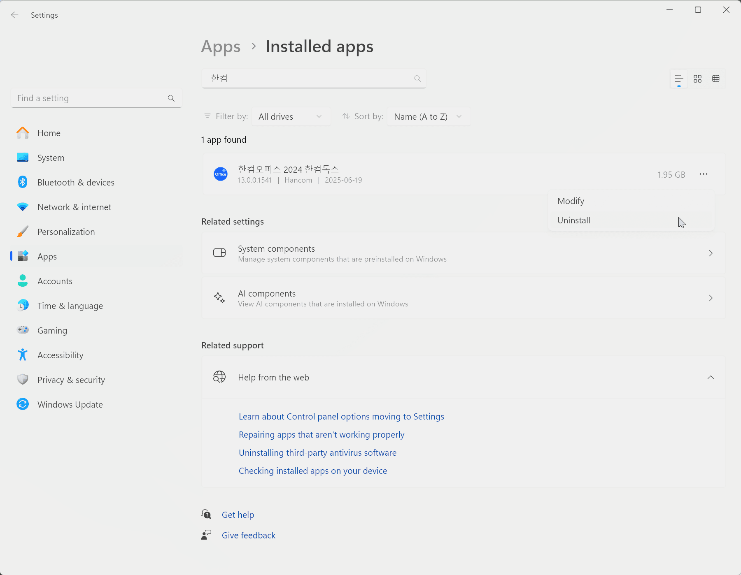The image size is (741, 575).
Task: Click the Time & language globe icon
Action: click(x=23, y=306)
